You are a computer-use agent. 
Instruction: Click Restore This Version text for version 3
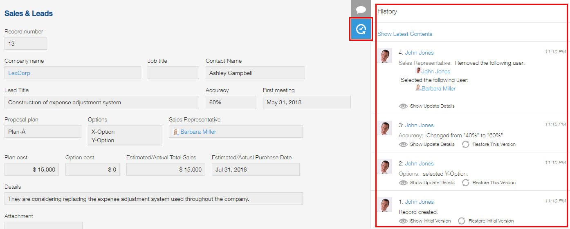(x=494, y=144)
